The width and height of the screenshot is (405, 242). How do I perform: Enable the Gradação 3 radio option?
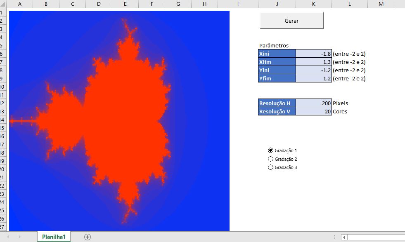[x=271, y=167]
